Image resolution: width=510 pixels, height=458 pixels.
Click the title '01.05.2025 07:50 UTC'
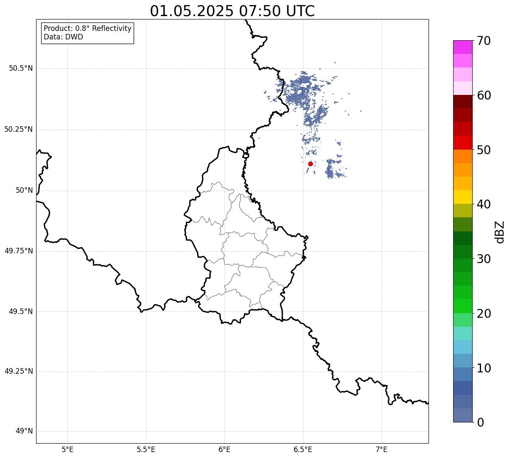click(x=233, y=11)
